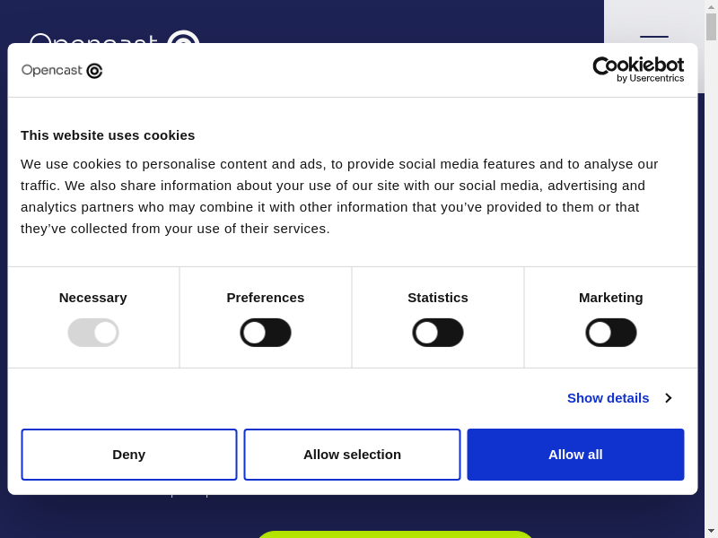This screenshot has height=538, width=718.
Task: Click the vertical scrollbar thumb
Action: click(x=711, y=27)
